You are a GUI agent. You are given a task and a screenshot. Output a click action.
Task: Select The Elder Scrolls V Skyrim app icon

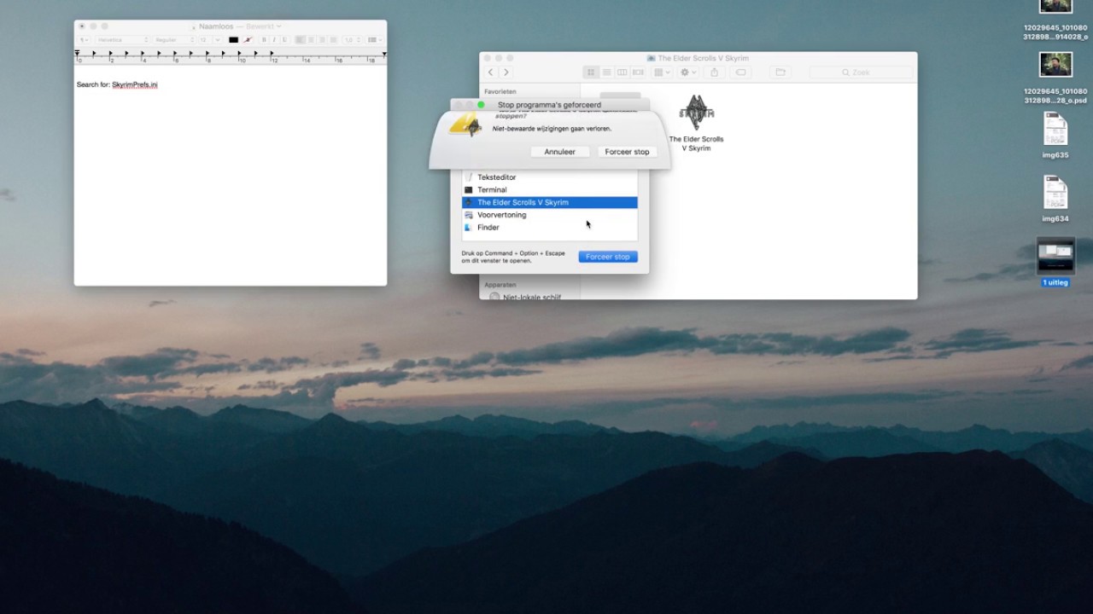click(696, 113)
